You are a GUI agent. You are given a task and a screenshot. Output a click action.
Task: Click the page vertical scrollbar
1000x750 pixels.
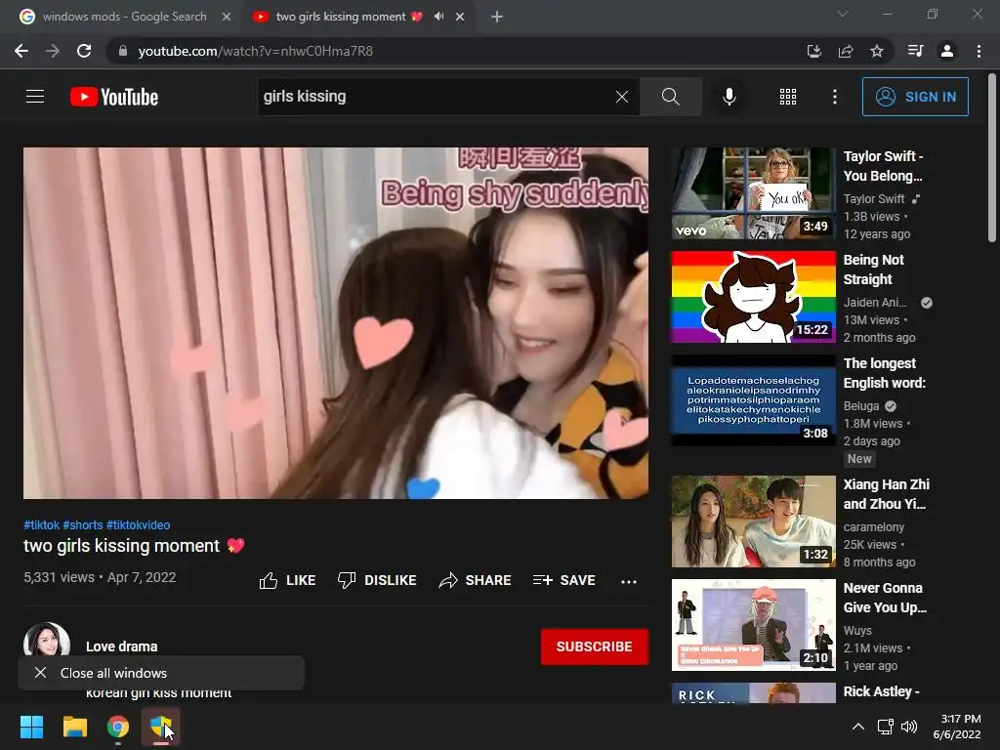tap(992, 157)
